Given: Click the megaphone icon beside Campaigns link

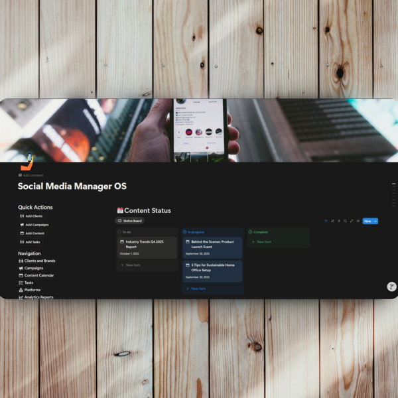Looking at the screenshot, I should point(21,268).
